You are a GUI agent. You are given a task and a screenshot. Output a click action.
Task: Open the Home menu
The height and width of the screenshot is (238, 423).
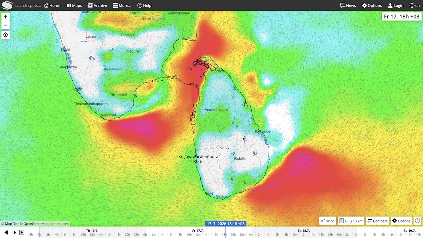(52, 6)
